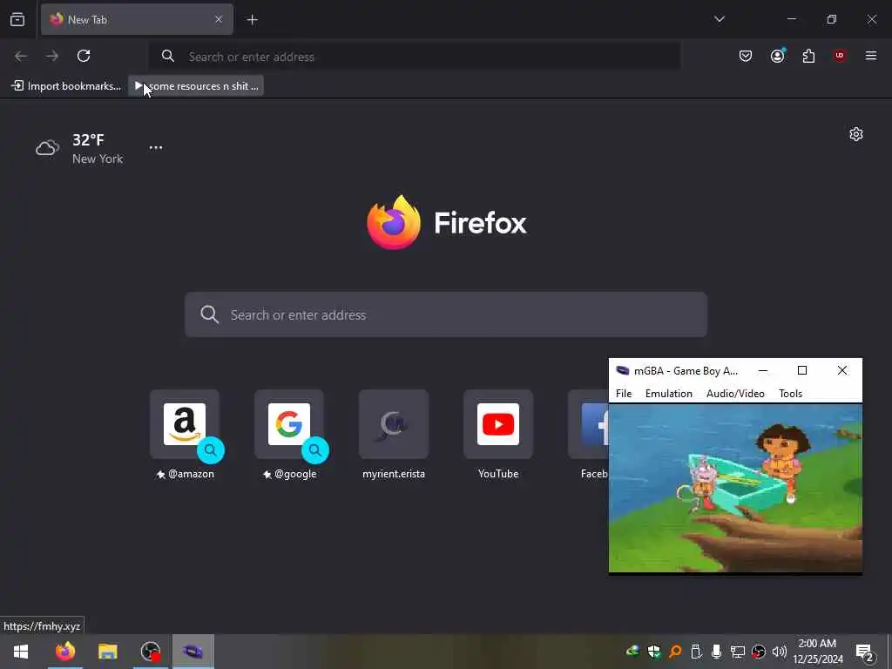Minimize the mGBA window
Image resolution: width=892 pixels, height=669 pixels.
click(763, 371)
